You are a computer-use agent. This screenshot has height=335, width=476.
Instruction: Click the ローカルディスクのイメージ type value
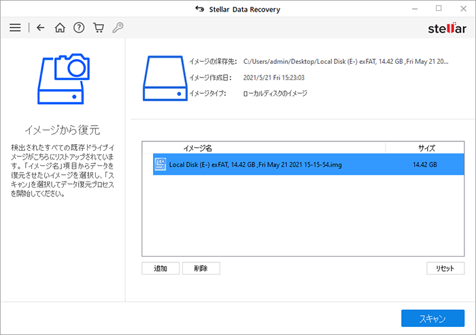(x=275, y=94)
